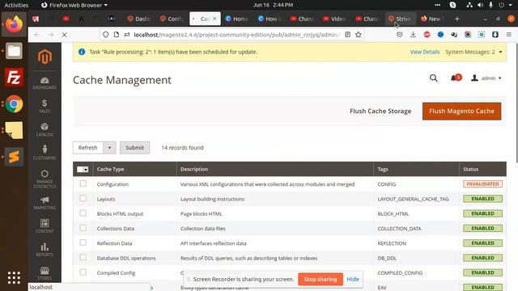Check the Configuration cache row checkbox
This screenshot has width=518, height=291.
pos(83,183)
